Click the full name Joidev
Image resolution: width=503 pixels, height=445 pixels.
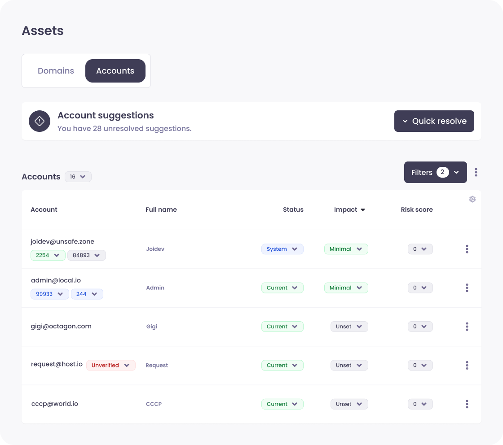155,249
